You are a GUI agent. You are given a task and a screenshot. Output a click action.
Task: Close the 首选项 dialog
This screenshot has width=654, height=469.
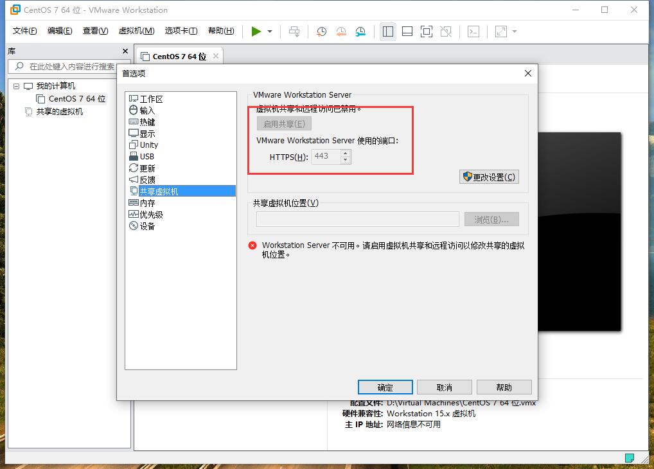(528, 73)
